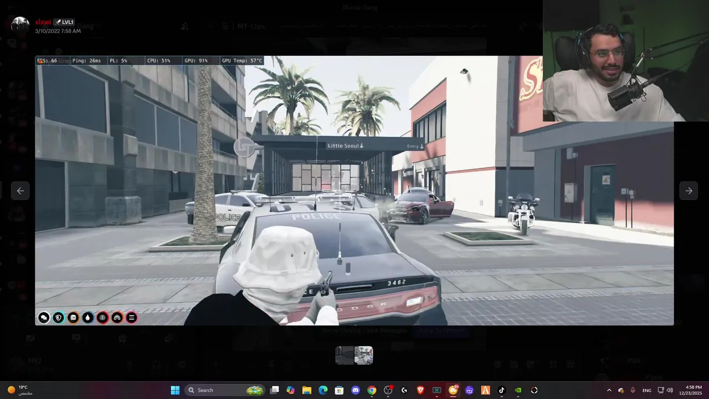Open Brave browser from the taskbar
Viewport: 709px width, 399px height.
click(x=420, y=390)
